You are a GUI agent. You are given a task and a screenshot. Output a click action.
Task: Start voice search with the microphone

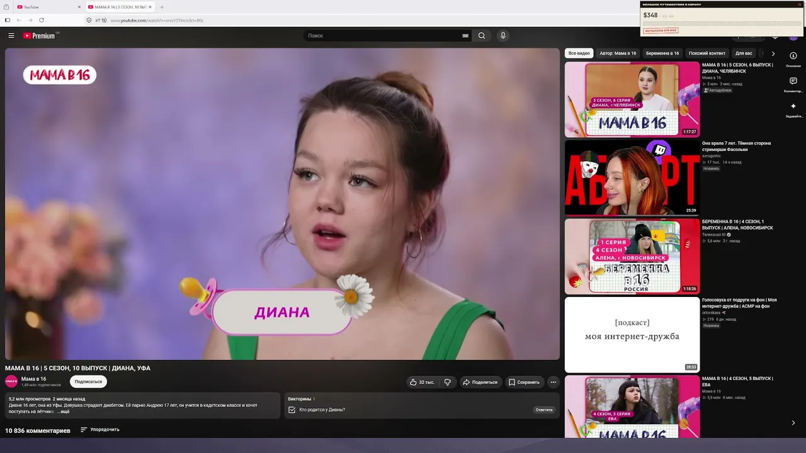[x=502, y=36]
